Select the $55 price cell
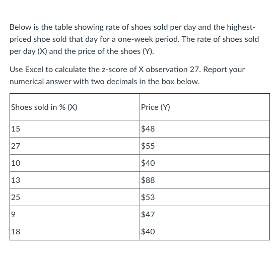The image size is (276, 256). pyautogui.click(x=204, y=146)
